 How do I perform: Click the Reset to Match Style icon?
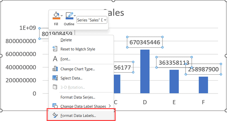(x=55, y=49)
